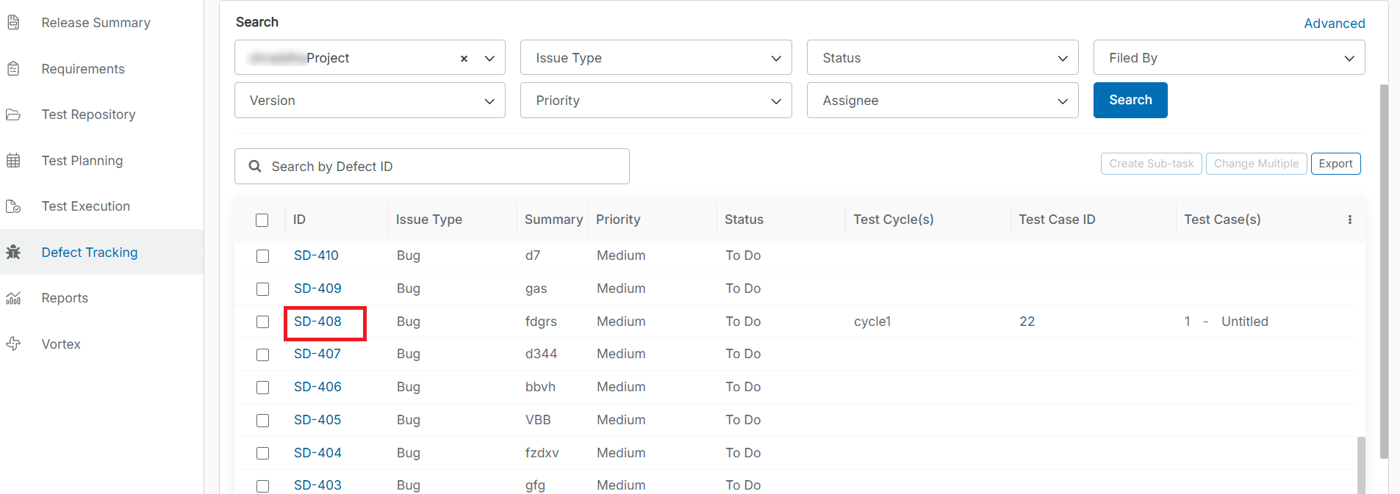Expand the Issue Type dropdown

tap(656, 58)
